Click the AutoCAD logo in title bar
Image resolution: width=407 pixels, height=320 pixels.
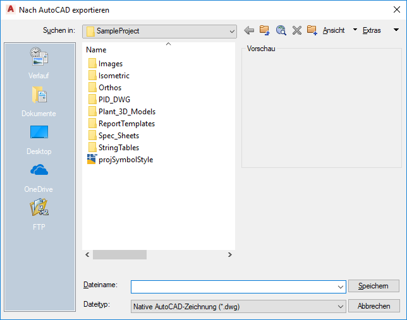coord(11,9)
